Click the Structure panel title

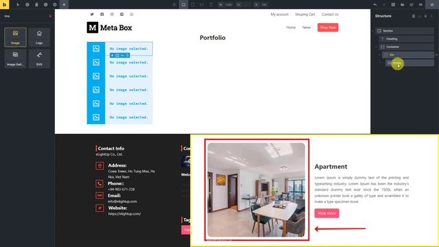click(383, 16)
